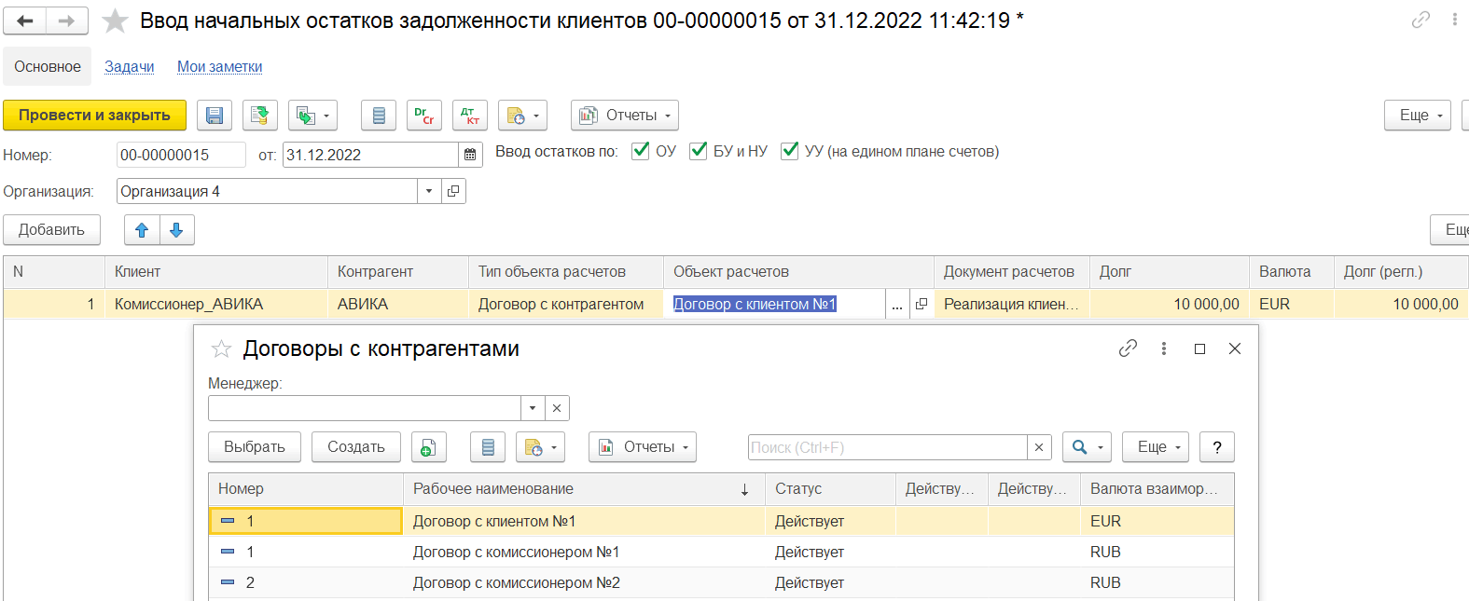Save document with the floppy disk icon
The image size is (1469, 601).
(215, 116)
